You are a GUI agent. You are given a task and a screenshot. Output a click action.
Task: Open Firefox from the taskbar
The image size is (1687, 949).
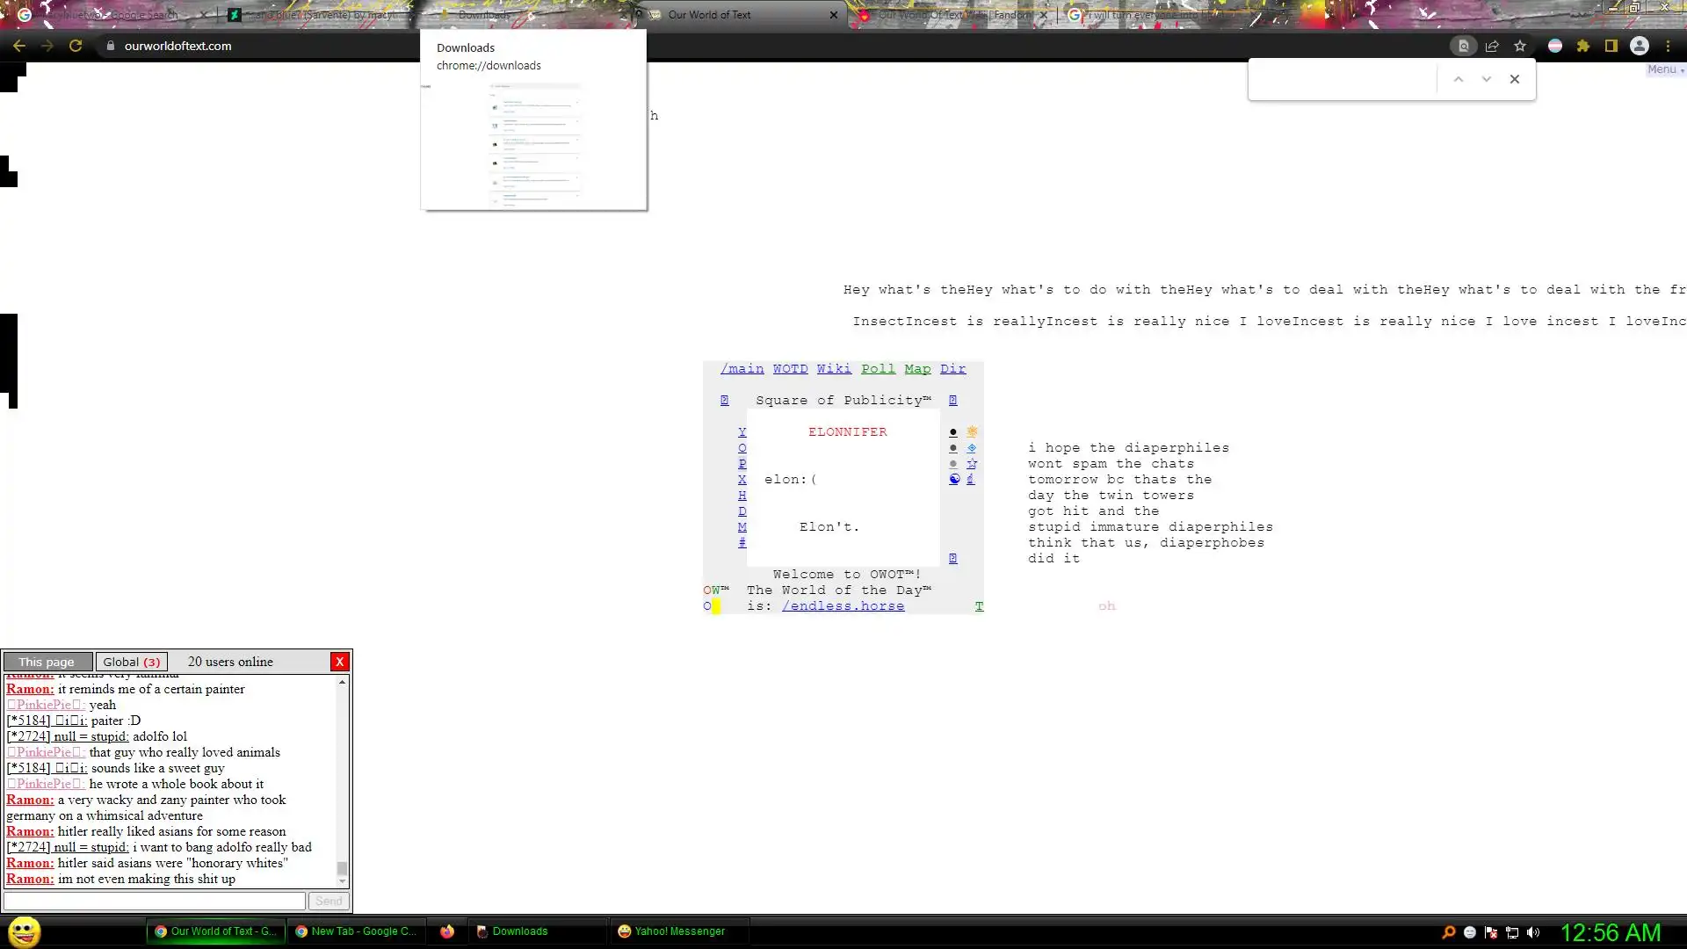click(x=447, y=931)
